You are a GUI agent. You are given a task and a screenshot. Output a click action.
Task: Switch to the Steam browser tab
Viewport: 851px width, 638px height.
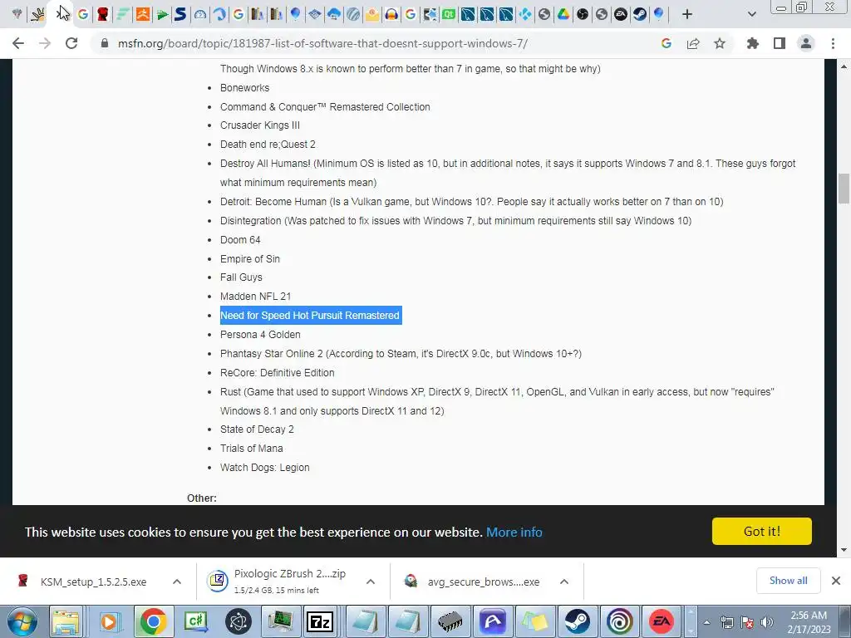click(x=640, y=14)
